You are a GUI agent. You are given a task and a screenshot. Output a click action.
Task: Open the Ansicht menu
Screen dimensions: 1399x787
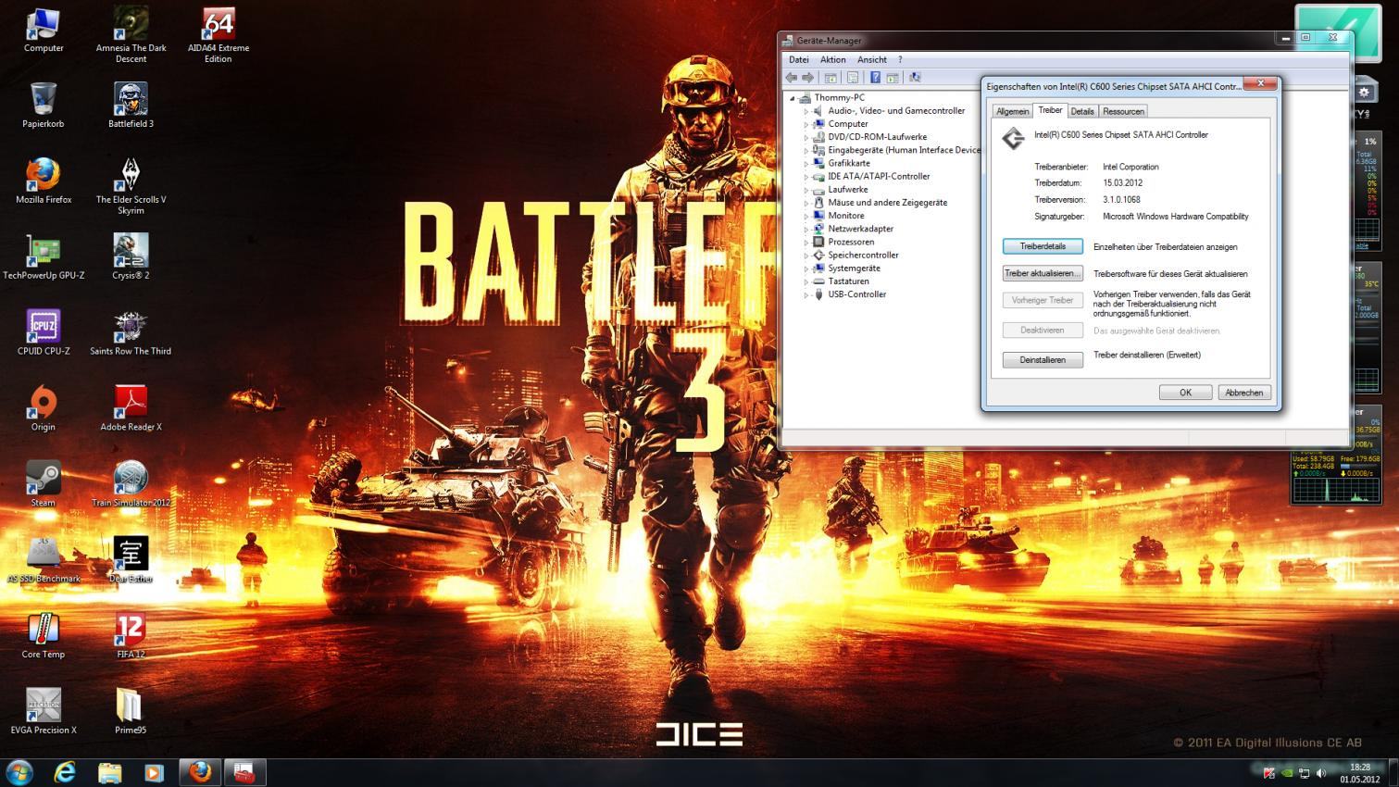pos(872,59)
